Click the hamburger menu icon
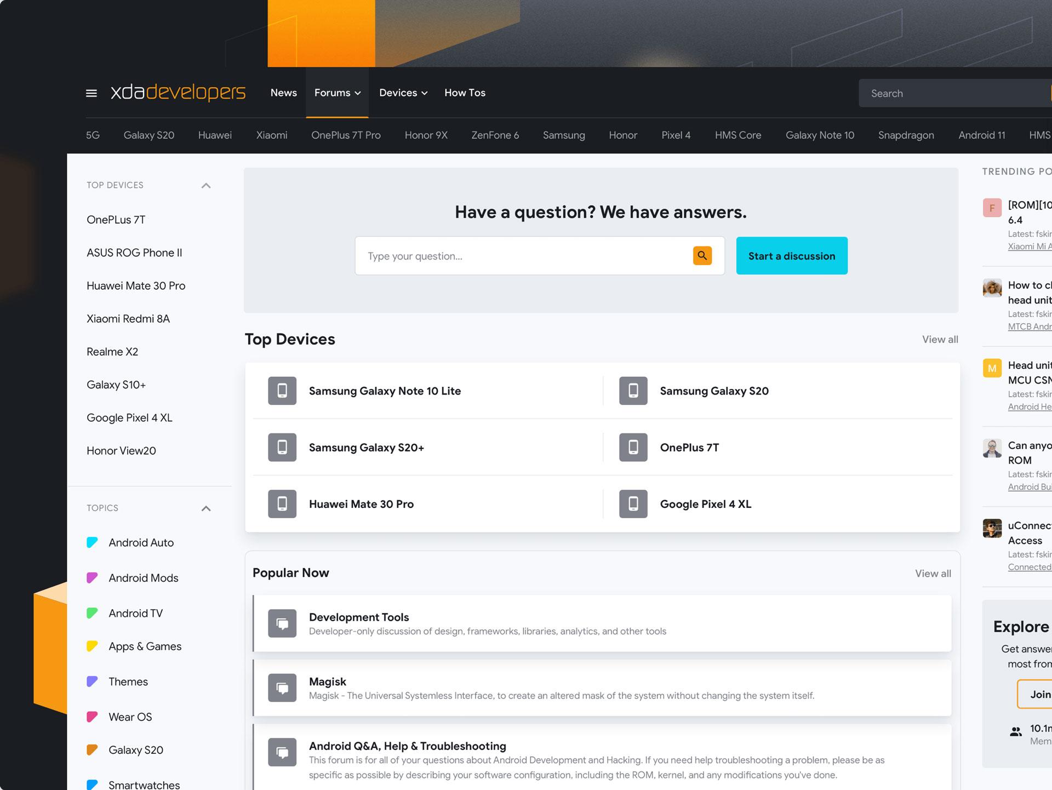 pos(91,93)
